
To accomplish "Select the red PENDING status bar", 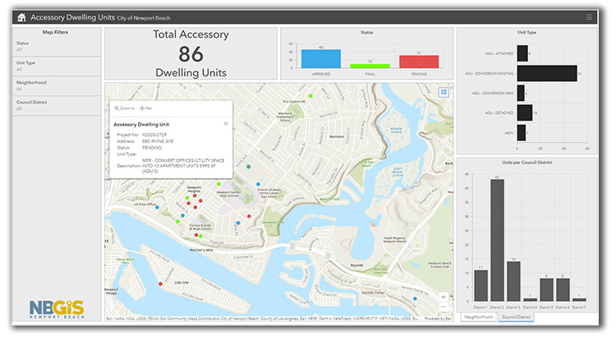I will pos(418,62).
